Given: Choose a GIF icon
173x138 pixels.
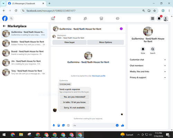Looking at the screenshot, I should click(69, 125).
